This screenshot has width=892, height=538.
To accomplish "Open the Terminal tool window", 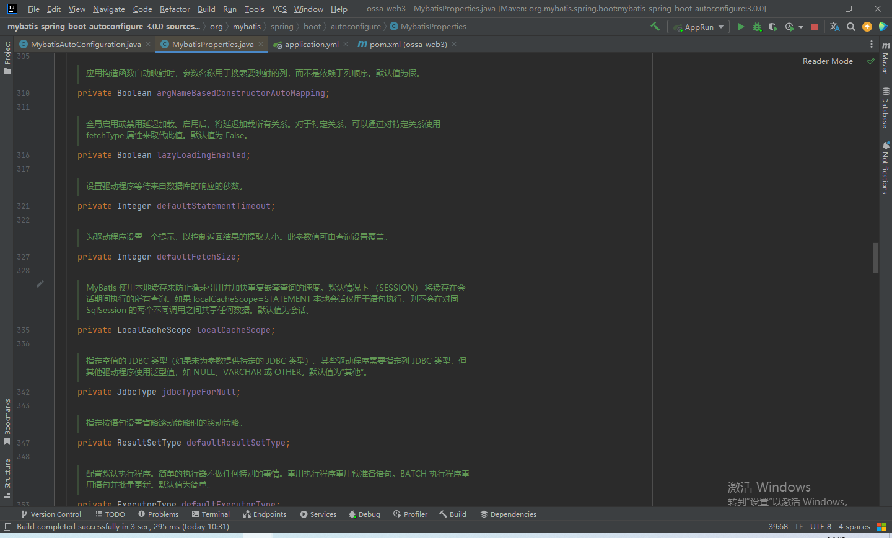I will (x=211, y=514).
